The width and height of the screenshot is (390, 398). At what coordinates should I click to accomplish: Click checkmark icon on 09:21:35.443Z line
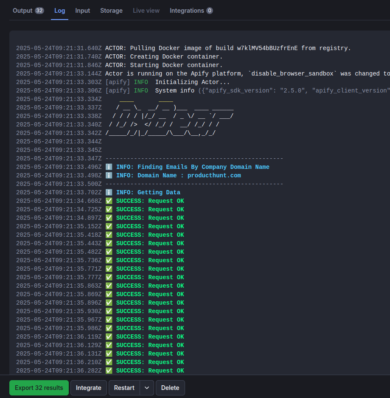click(109, 243)
